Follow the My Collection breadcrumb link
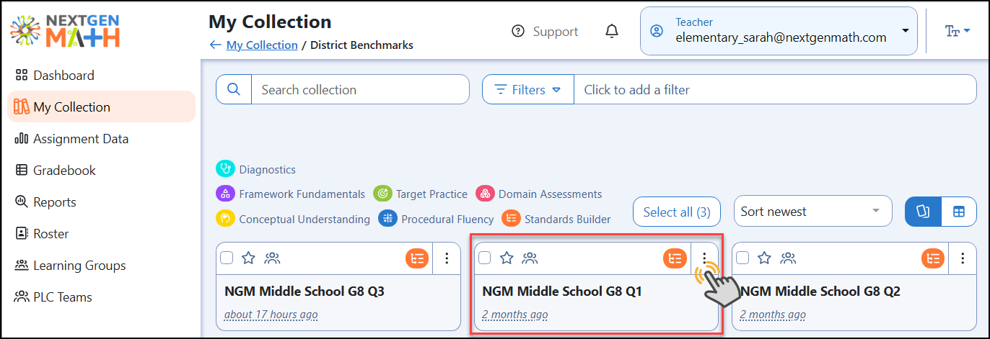Image resolution: width=990 pixels, height=339 pixels. tap(262, 45)
